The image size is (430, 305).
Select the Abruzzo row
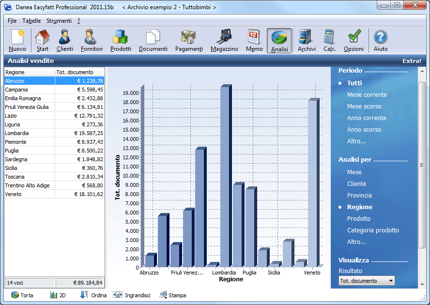coord(54,81)
